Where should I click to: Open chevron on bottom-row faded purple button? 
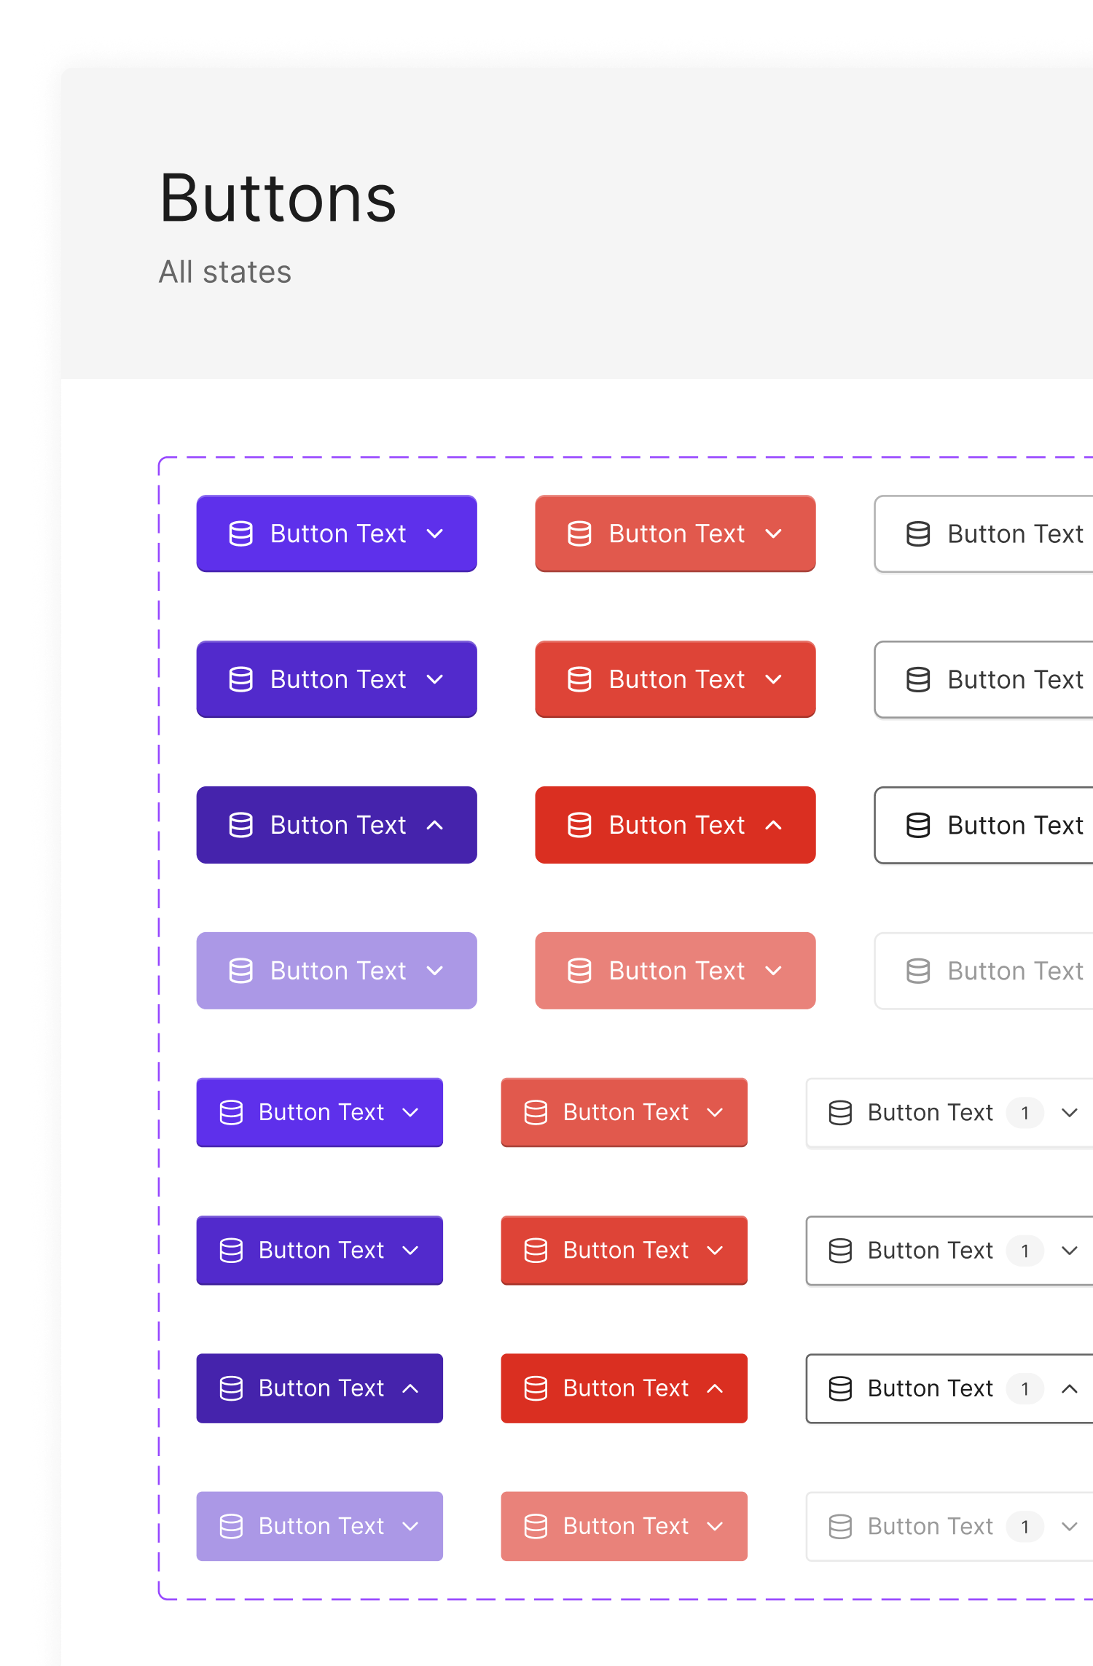point(411,1526)
